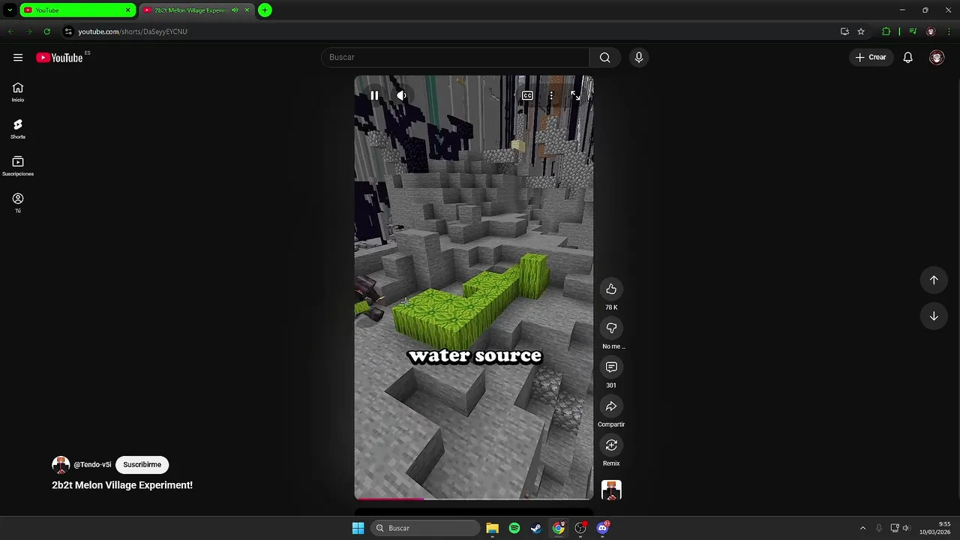Reload the current page

pos(46,31)
